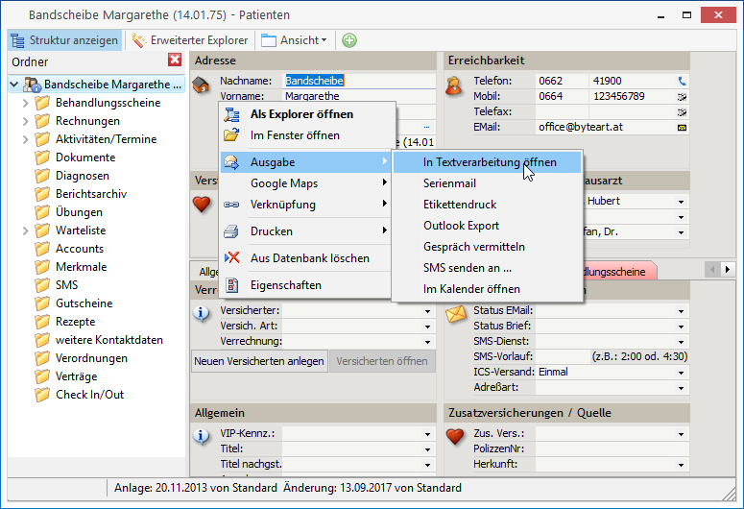Click the Erweiterter Explorer toolbar button
Image resolution: width=744 pixels, height=509 pixels.
pos(190,40)
